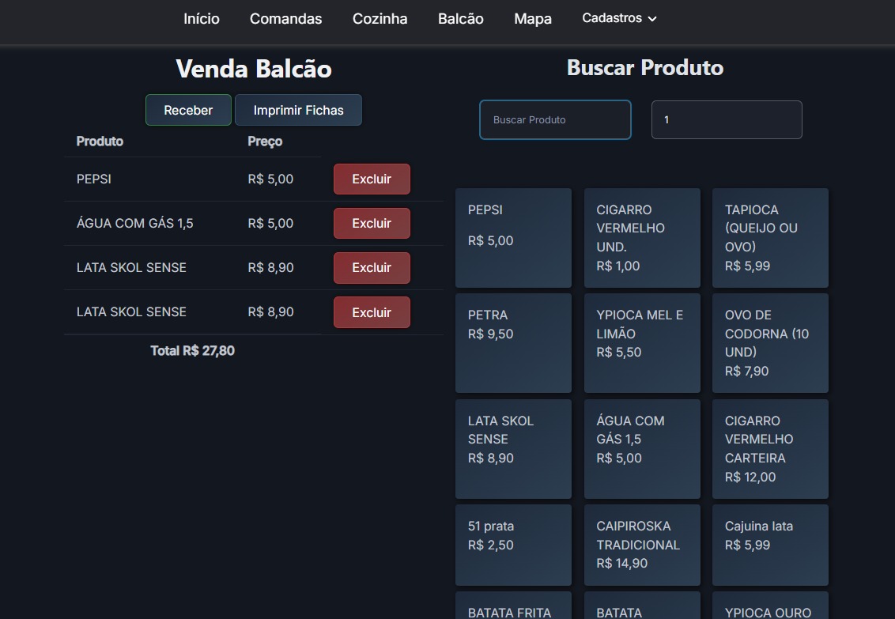Click the Receber button
Viewport: 895px width, 619px height.
click(x=188, y=111)
